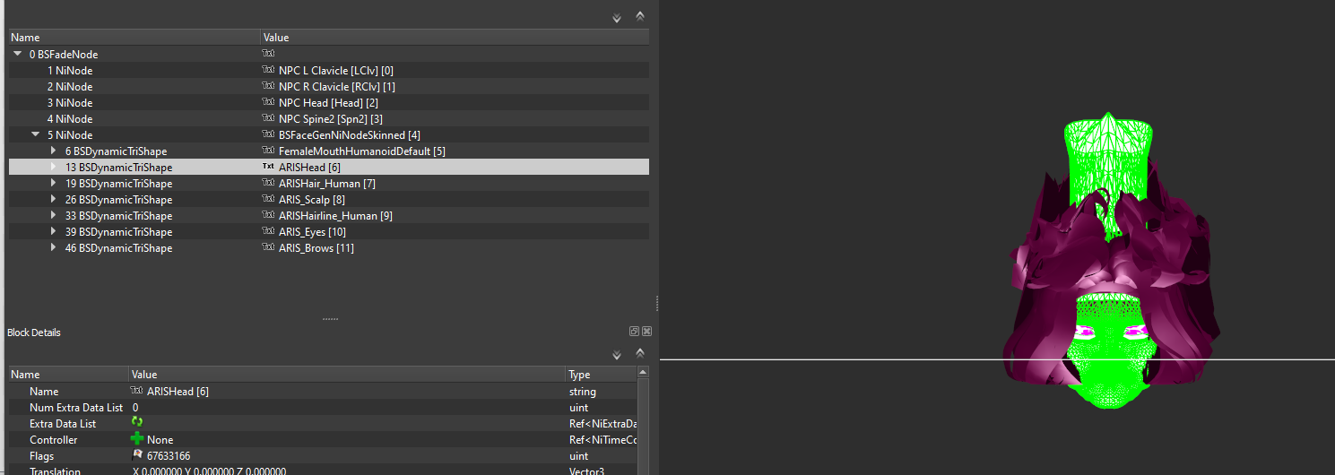Float the Block Details panel

click(634, 332)
